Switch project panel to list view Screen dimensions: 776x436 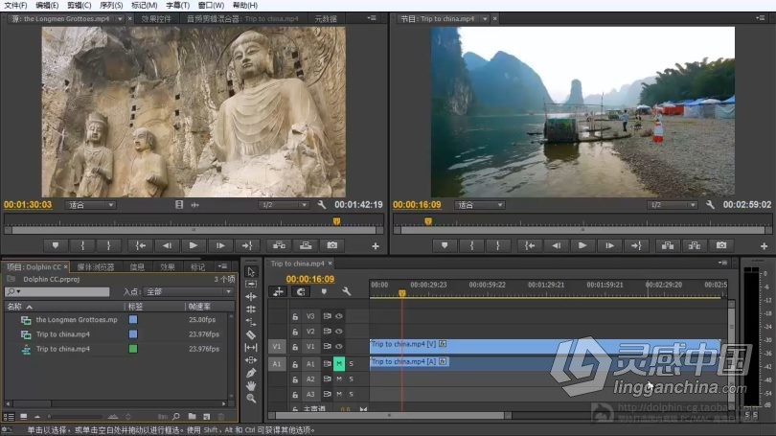coord(9,417)
